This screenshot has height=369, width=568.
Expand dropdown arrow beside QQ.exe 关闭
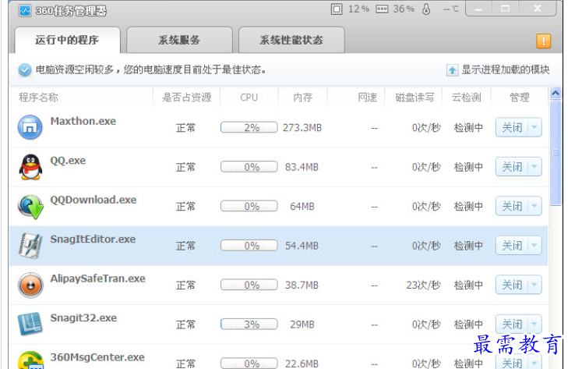click(x=534, y=167)
